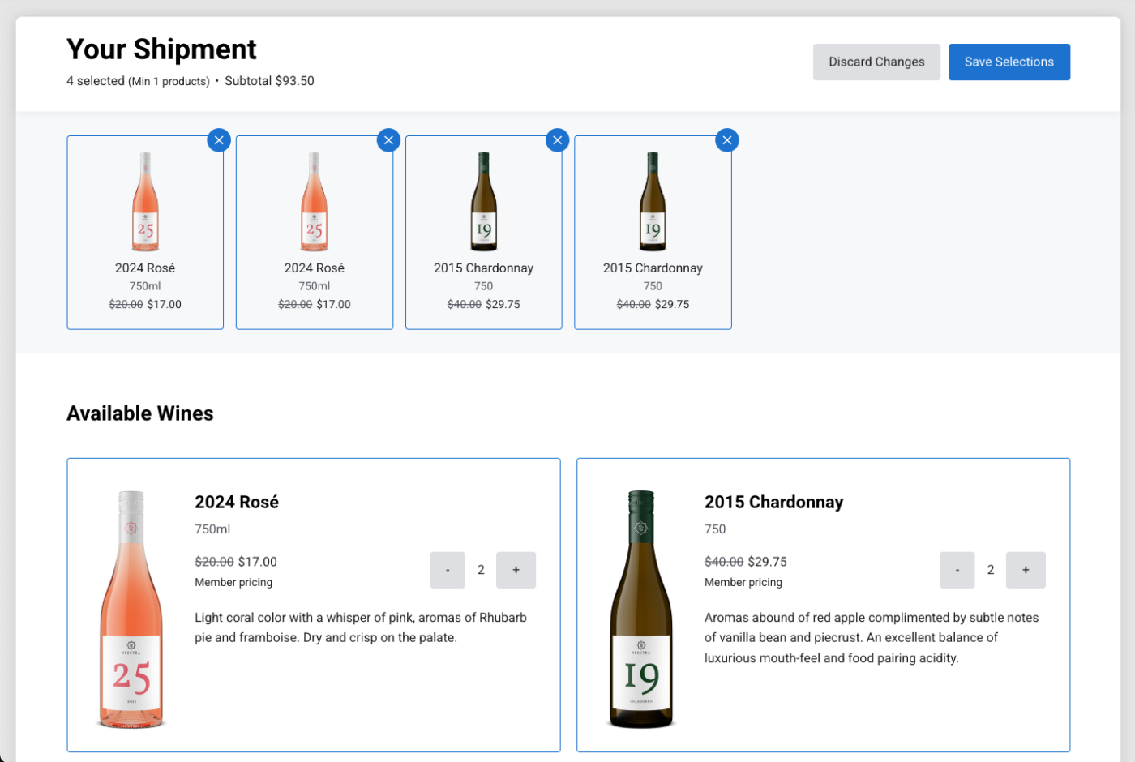Remove the third card, a 2015 Chardonnay

click(x=557, y=140)
